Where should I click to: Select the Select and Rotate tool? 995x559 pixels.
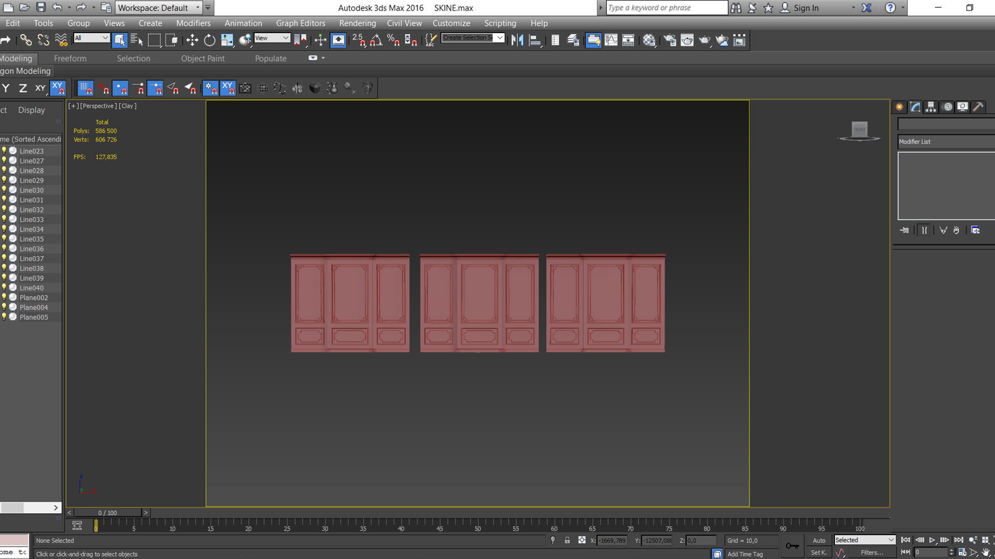point(209,40)
